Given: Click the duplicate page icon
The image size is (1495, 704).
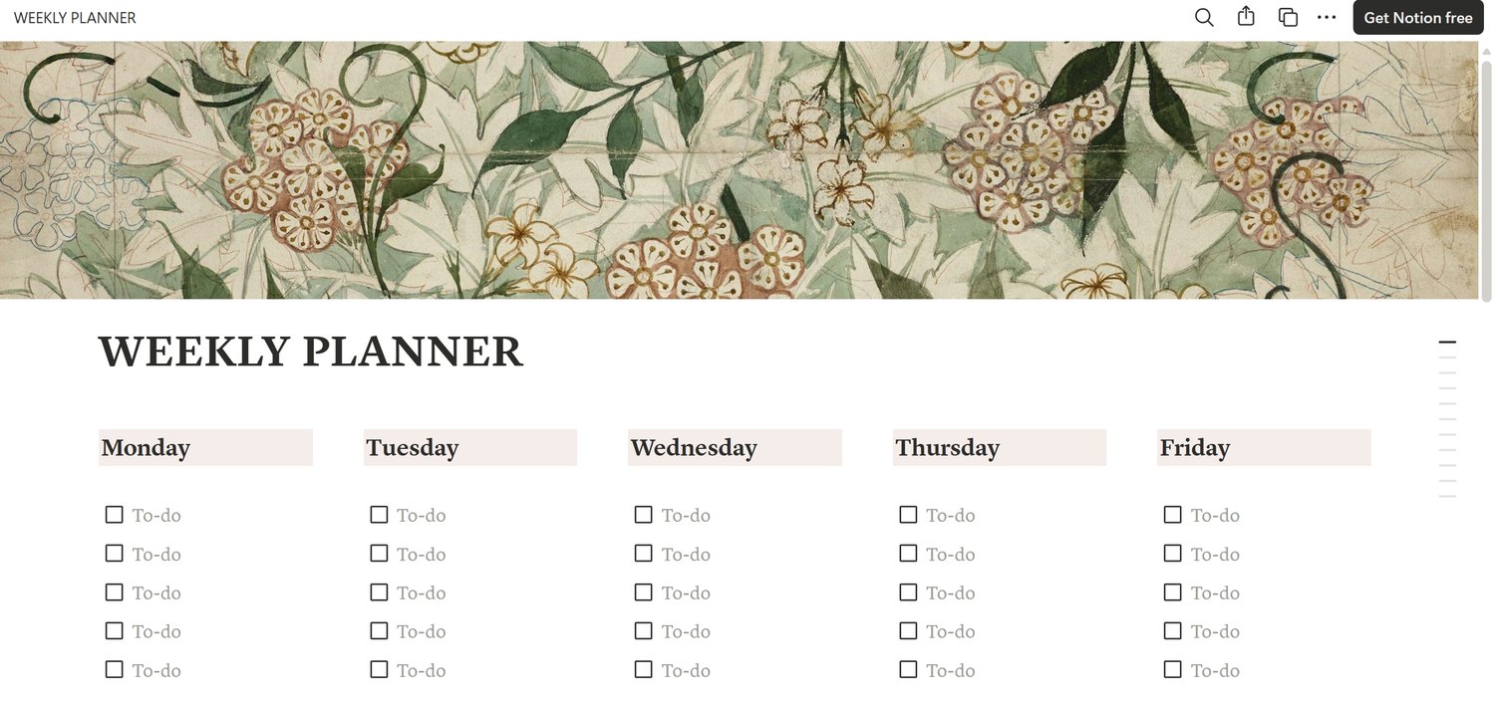Looking at the screenshot, I should point(1288,18).
